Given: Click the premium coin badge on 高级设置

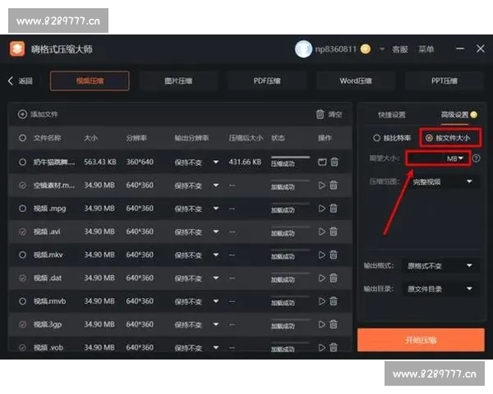Looking at the screenshot, I should (474, 115).
